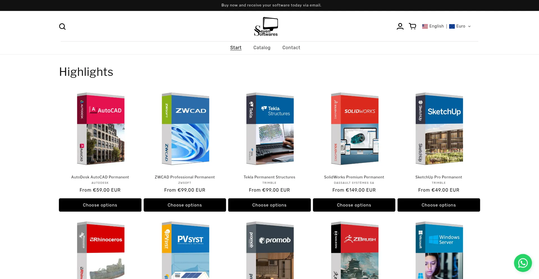
Task: Go to the Start menu item
Action: click(236, 48)
